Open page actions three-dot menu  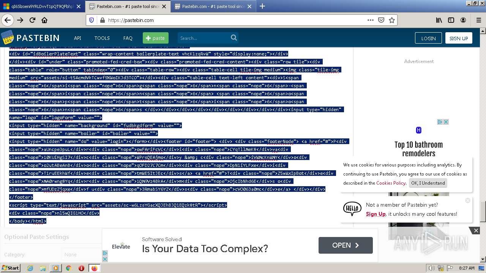pyautogui.click(x=371, y=20)
